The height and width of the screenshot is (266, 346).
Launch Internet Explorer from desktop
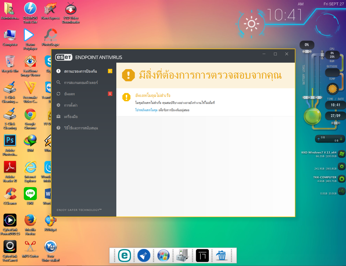coord(30,171)
